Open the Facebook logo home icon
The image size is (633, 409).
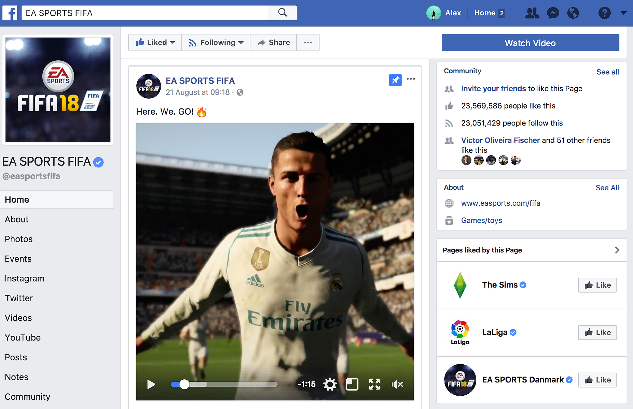point(10,13)
